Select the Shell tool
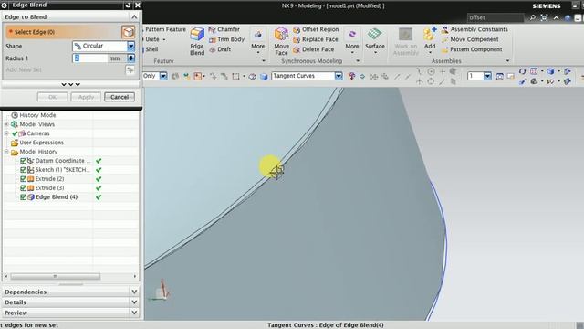Viewport: 584px width, 329px height. 151,49
